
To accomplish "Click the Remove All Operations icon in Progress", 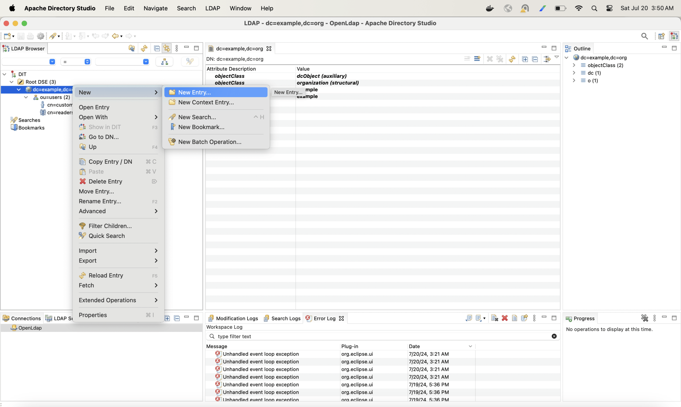I will [644, 318].
